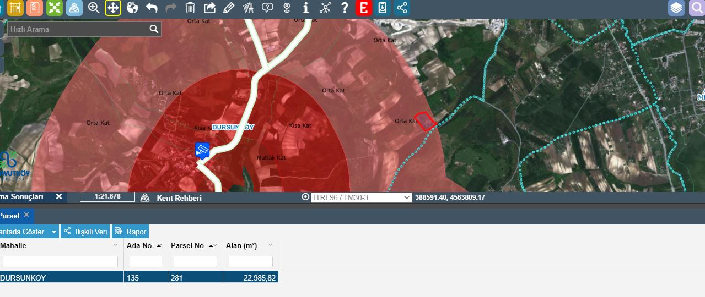Screen dimensions: 705x297
Task: Click the Parsel No filter input
Action: click(x=195, y=261)
